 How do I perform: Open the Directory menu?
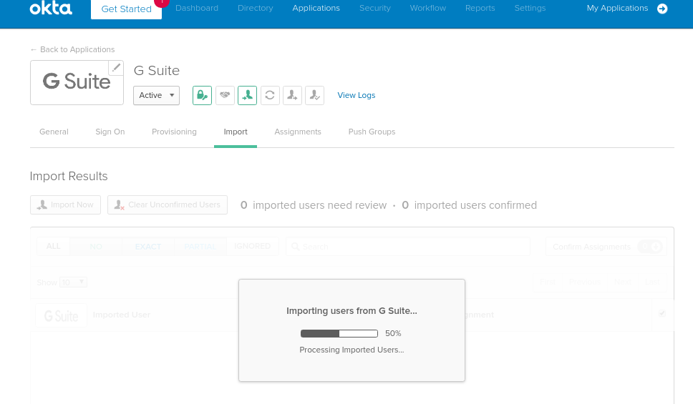[x=256, y=8]
